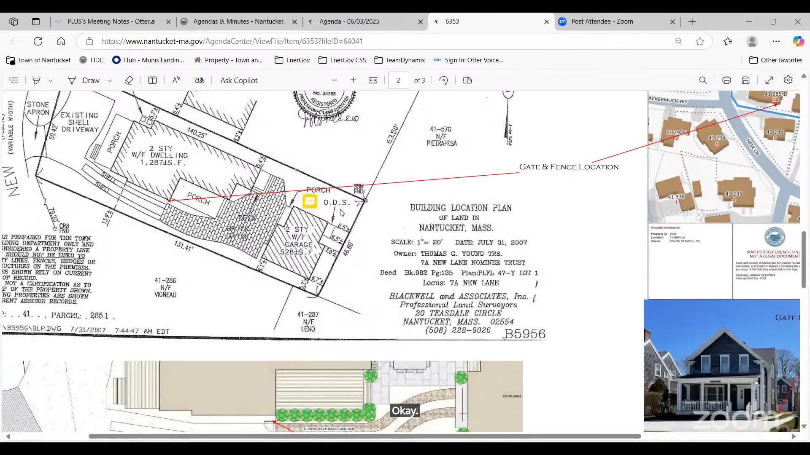Screen dimensions: 810x455
Task: Click the address bar zoom icon
Action: pyautogui.click(x=678, y=41)
